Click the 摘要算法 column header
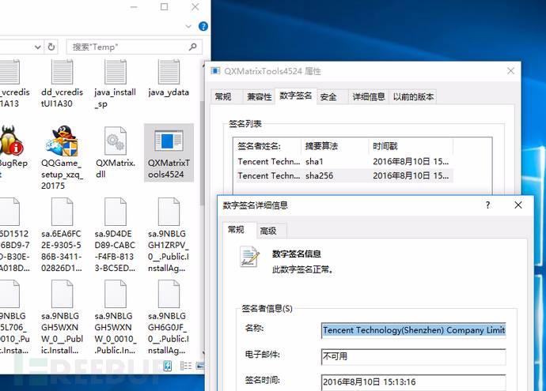 click(334, 146)
